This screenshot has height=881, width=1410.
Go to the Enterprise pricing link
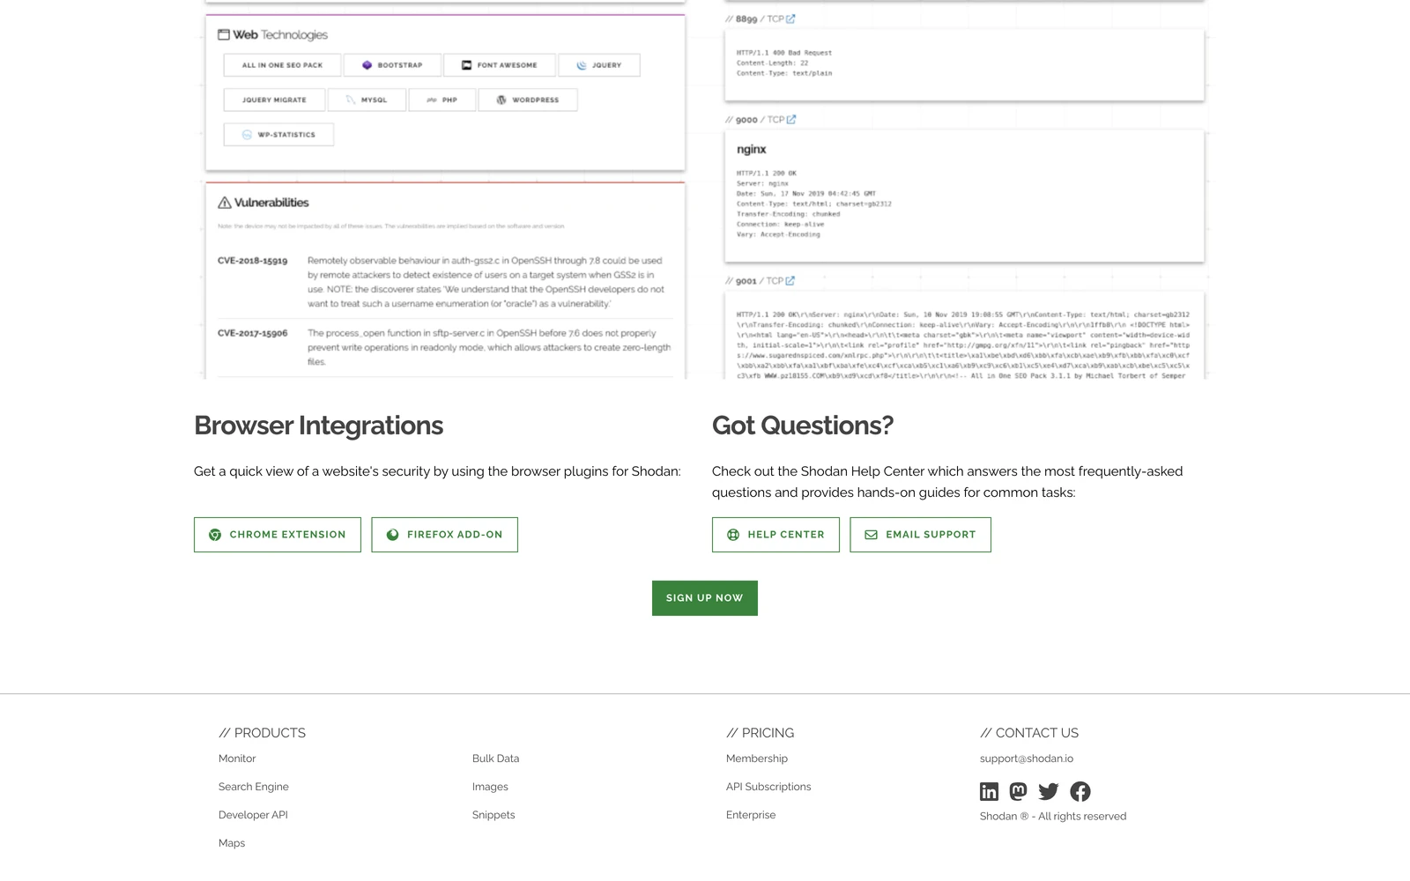751,815
